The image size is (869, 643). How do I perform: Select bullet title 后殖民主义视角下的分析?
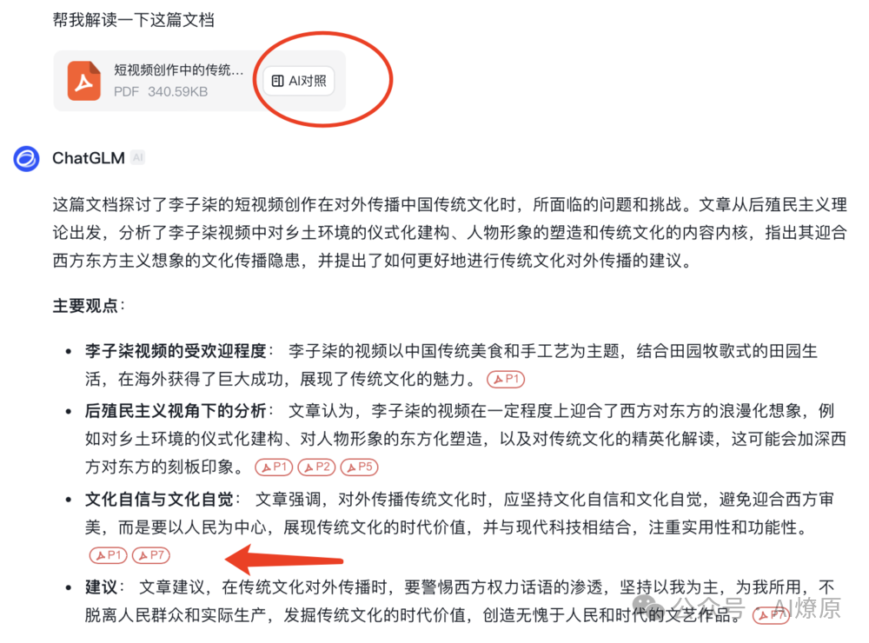pos(176,411)
